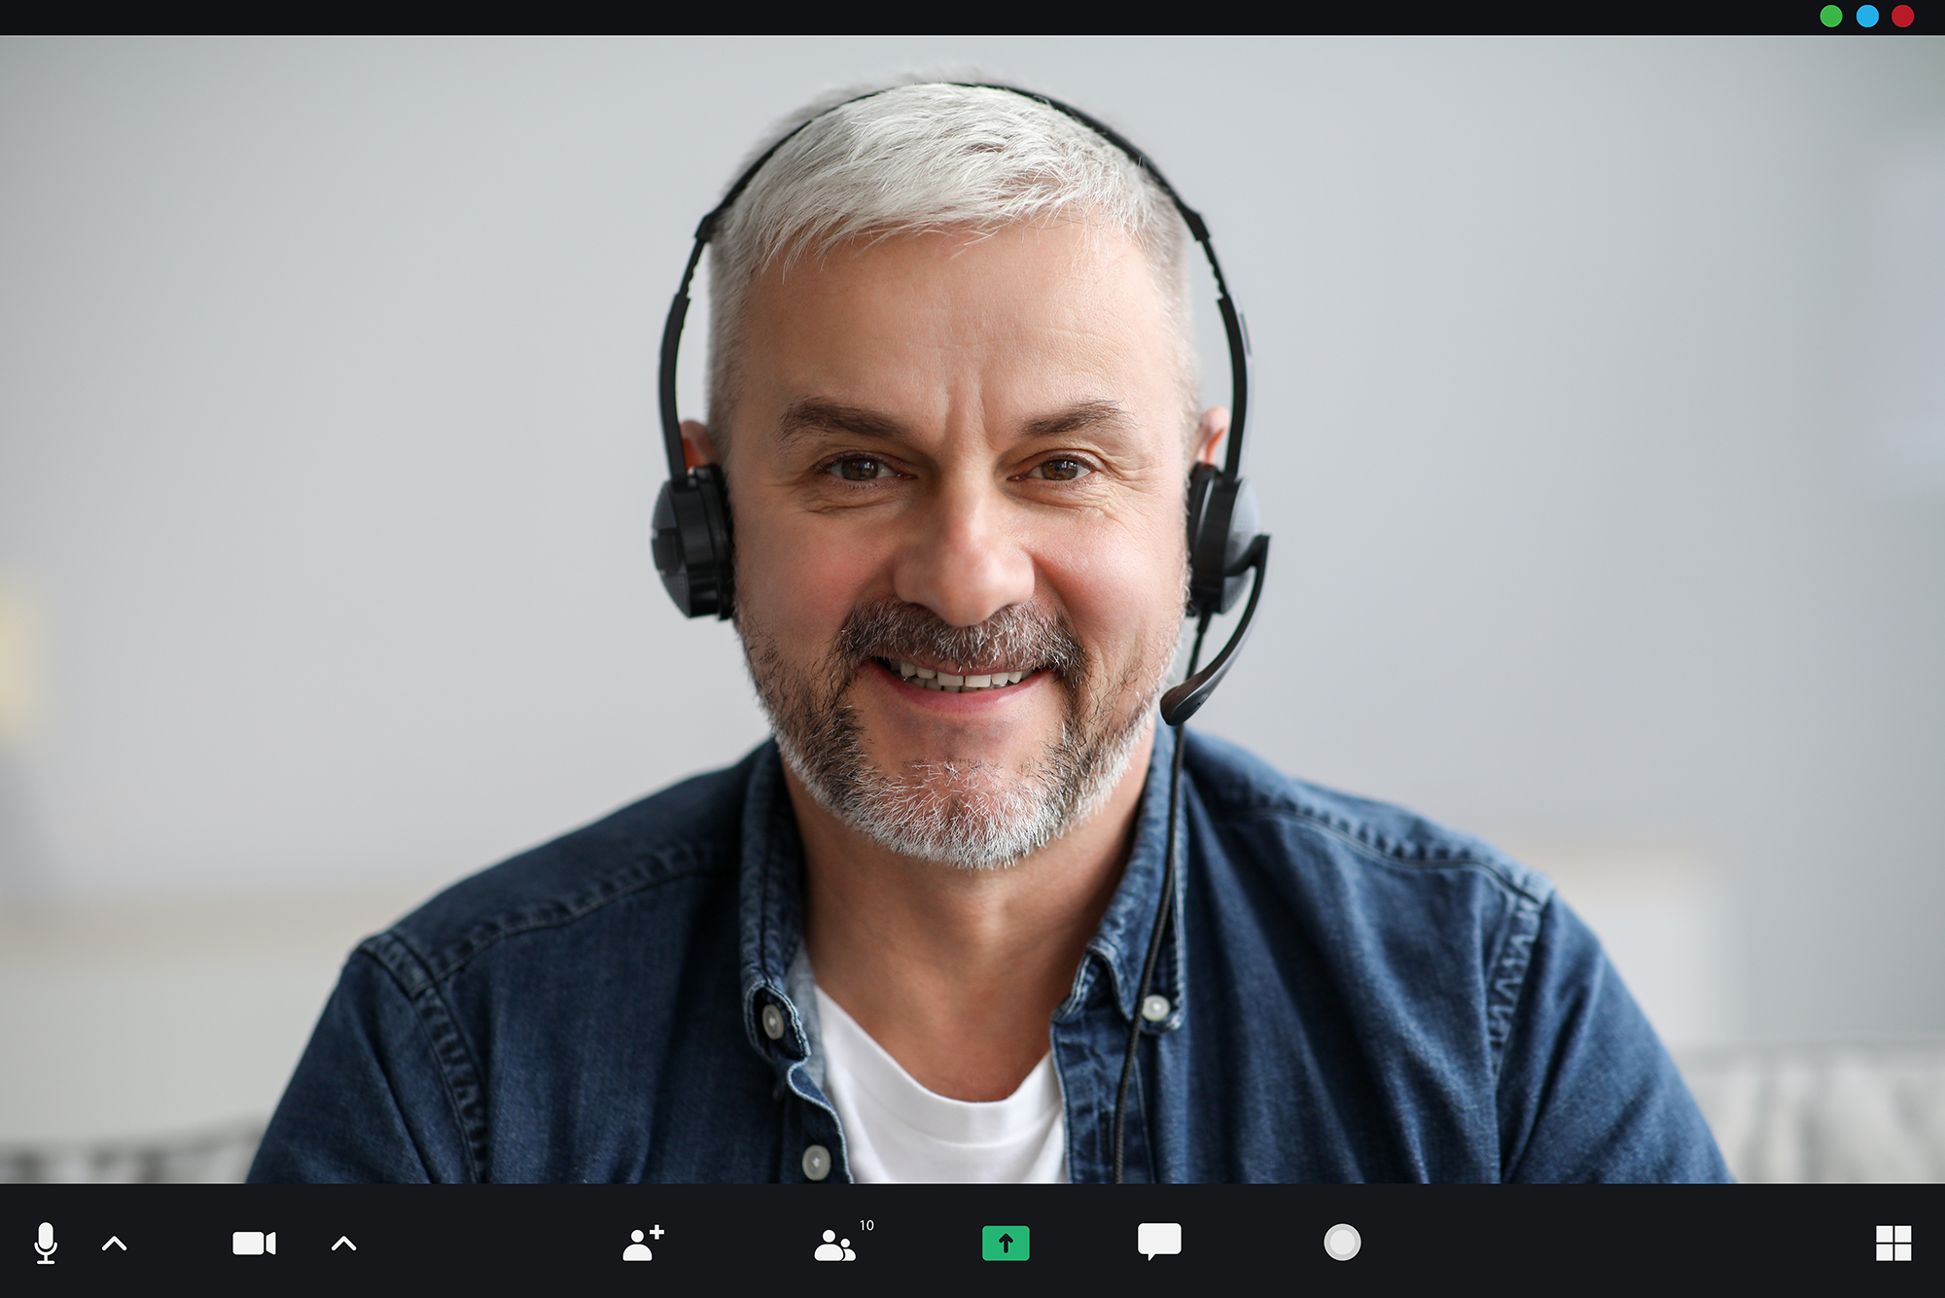Open the chat panel
Viewport: 1945px width, 1298px height.
coord(1159,1242)
